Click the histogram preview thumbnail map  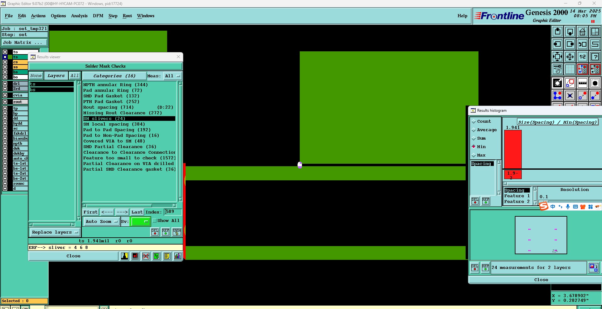pos(541,235)
